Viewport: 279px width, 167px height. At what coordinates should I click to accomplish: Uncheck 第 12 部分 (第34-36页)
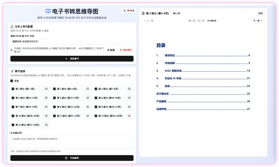click(96, 116)
